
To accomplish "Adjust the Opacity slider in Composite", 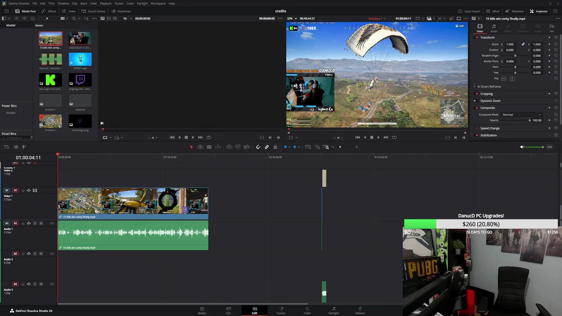I will pos(530,120).
